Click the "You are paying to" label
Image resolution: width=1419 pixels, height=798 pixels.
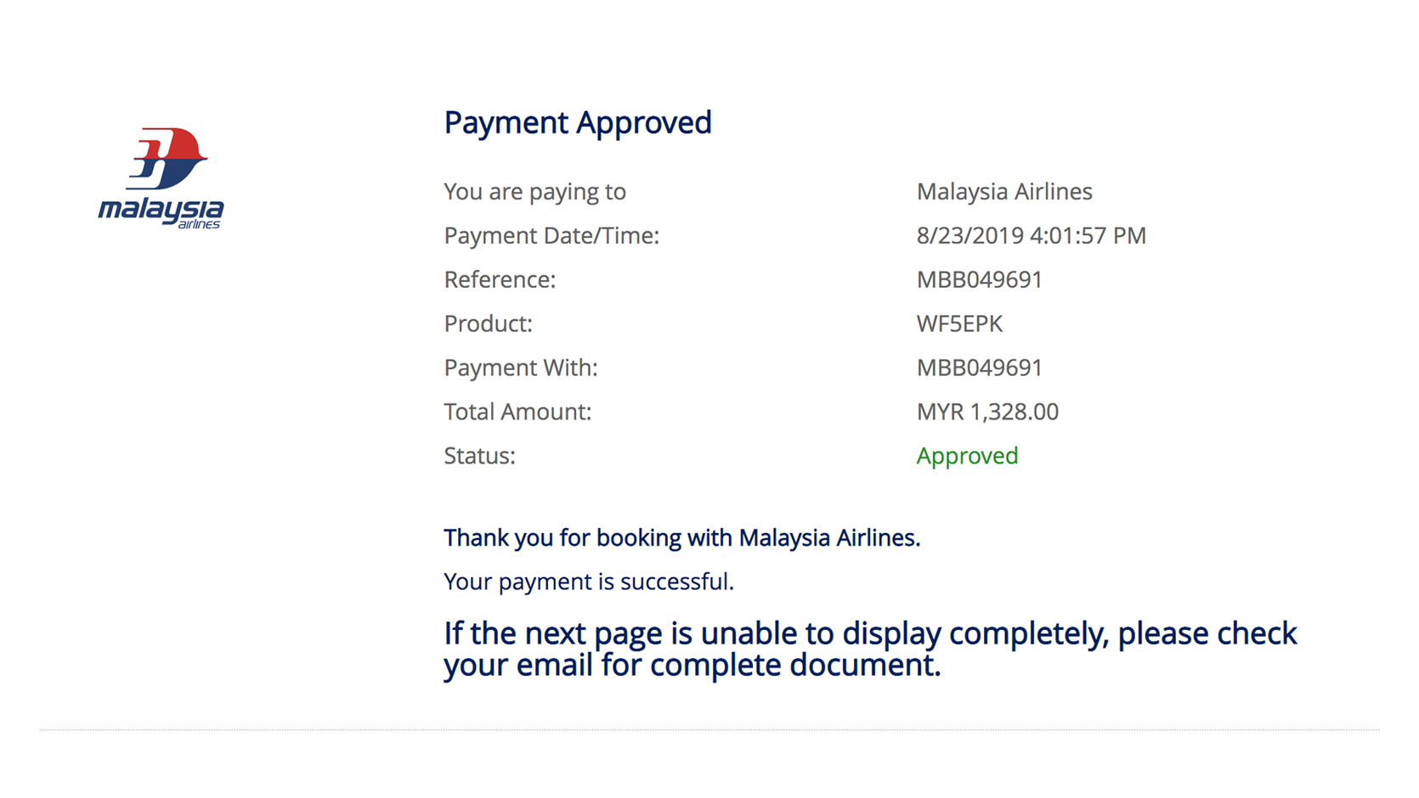coord(534,192)
